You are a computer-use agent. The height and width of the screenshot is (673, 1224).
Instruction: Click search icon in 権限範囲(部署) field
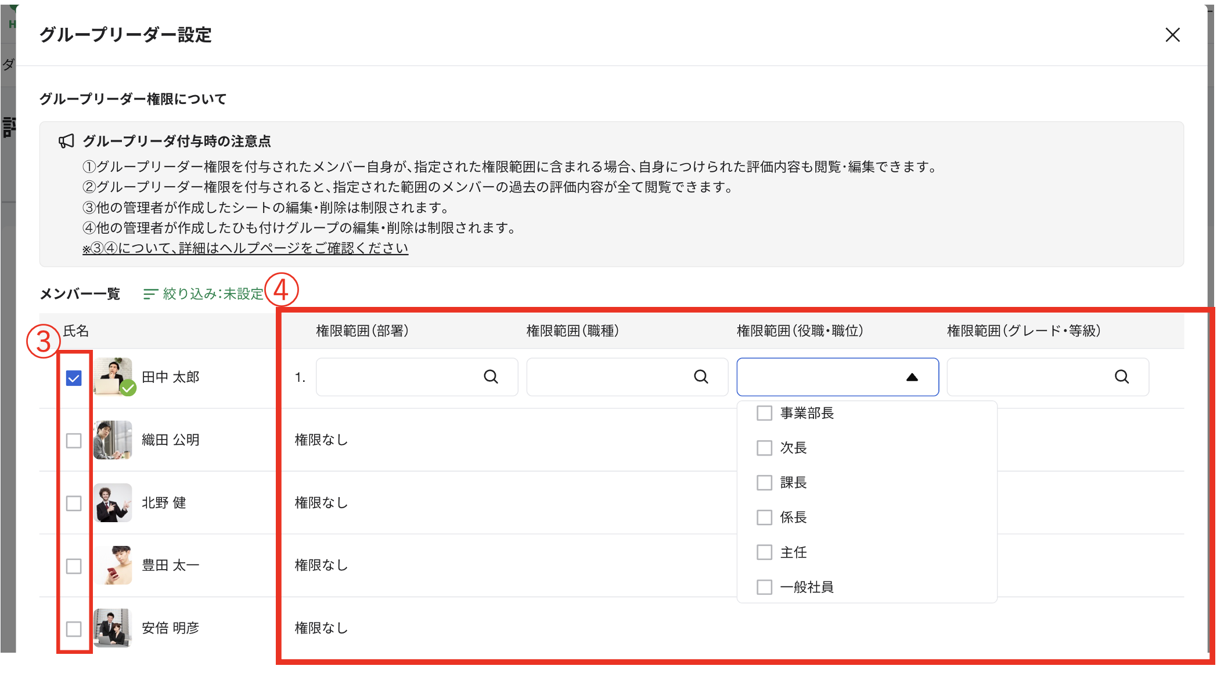pos(491,377)
